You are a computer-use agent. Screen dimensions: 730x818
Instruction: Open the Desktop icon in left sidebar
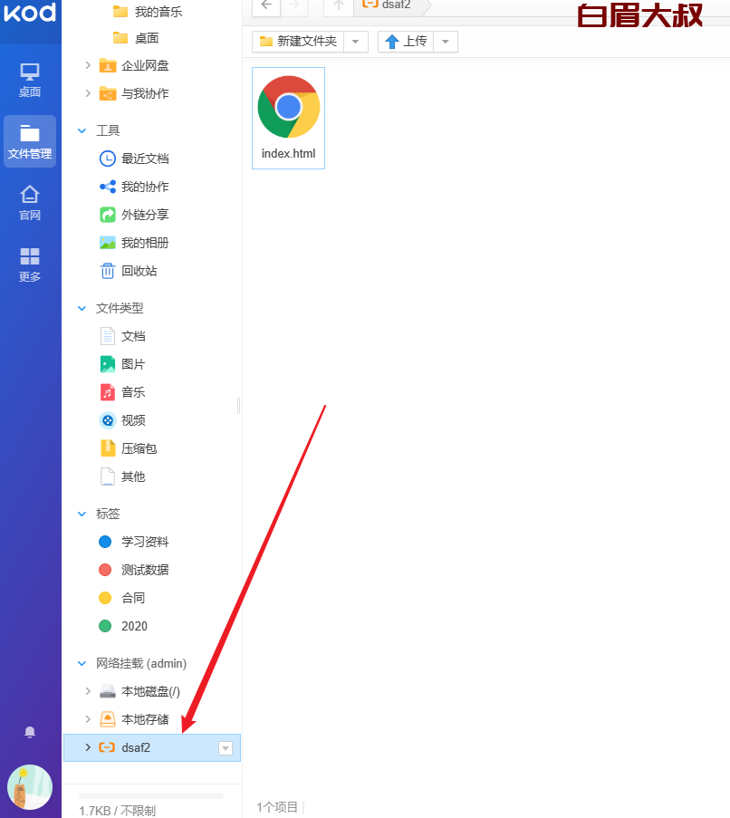[30, 81]
